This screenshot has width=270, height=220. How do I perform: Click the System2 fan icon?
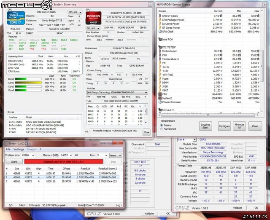160,98
